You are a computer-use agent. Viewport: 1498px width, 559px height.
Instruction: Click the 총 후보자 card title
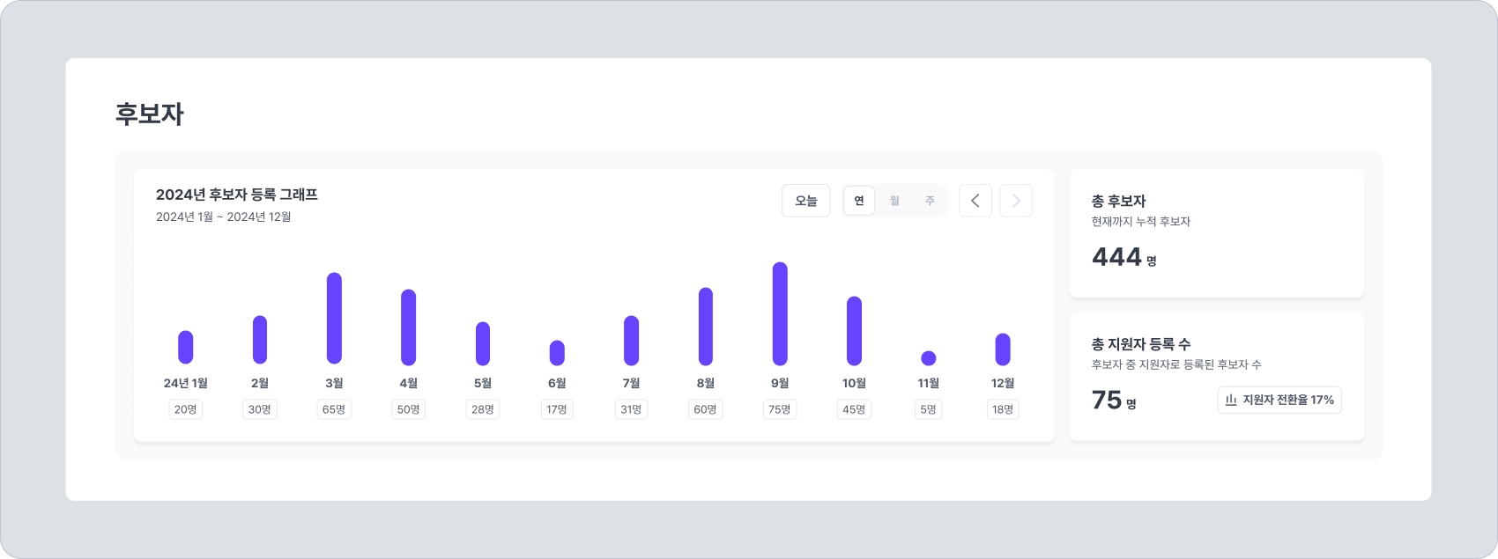point(1118,201)
